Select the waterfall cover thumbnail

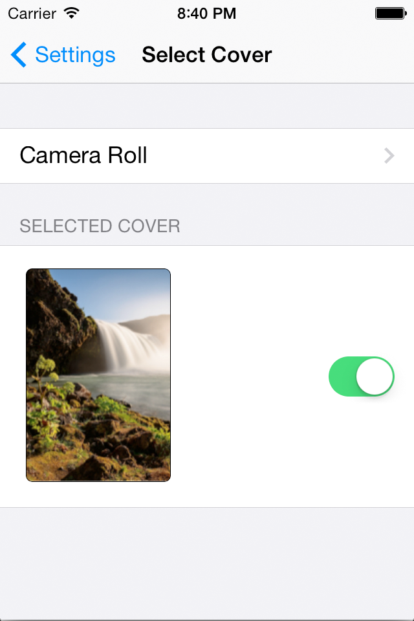tap(98, 375)
